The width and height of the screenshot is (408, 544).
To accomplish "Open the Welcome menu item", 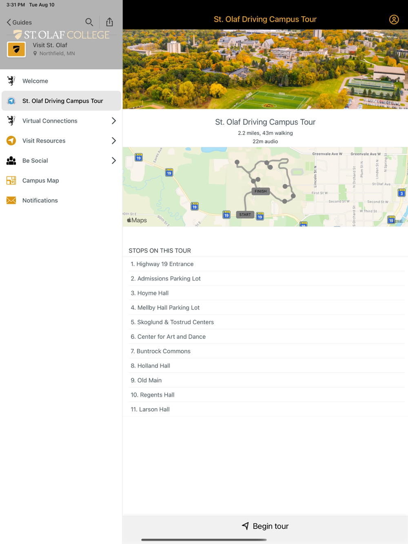I will [61, 81].
